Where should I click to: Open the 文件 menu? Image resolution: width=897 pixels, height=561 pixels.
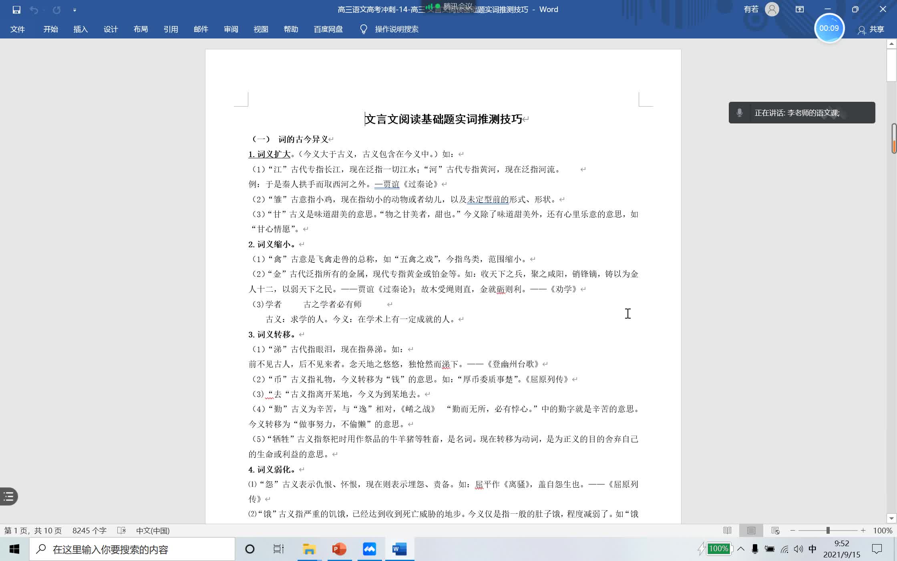click(x=18, y=29)
